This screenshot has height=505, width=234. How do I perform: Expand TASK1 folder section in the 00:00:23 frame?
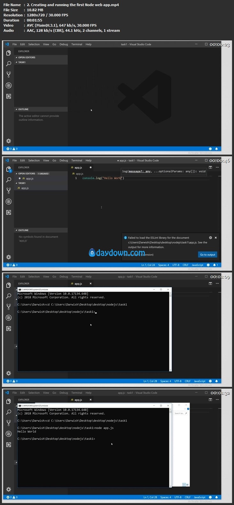(41, 62)
